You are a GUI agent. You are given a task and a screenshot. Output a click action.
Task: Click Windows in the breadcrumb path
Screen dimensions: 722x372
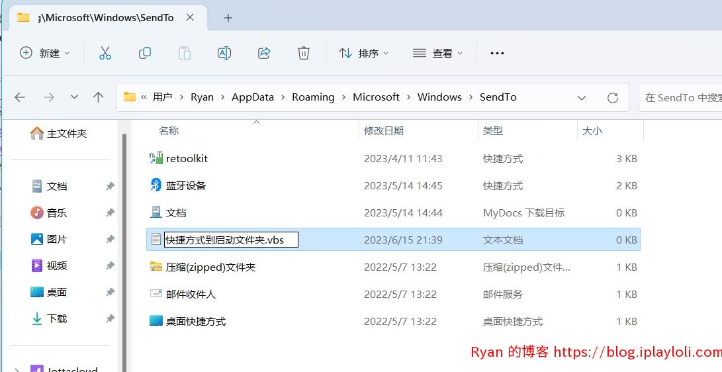point(439,97)
